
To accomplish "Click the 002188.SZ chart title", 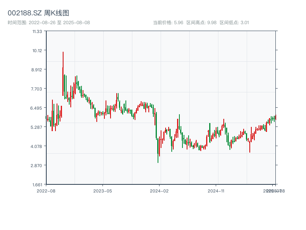I will pos(38,13).
